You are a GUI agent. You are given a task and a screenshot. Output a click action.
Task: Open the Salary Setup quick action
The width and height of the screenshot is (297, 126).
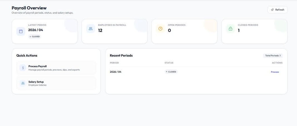[x=56, y=83]
